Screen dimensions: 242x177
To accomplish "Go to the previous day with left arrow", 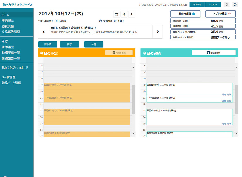I will point(124,14).
